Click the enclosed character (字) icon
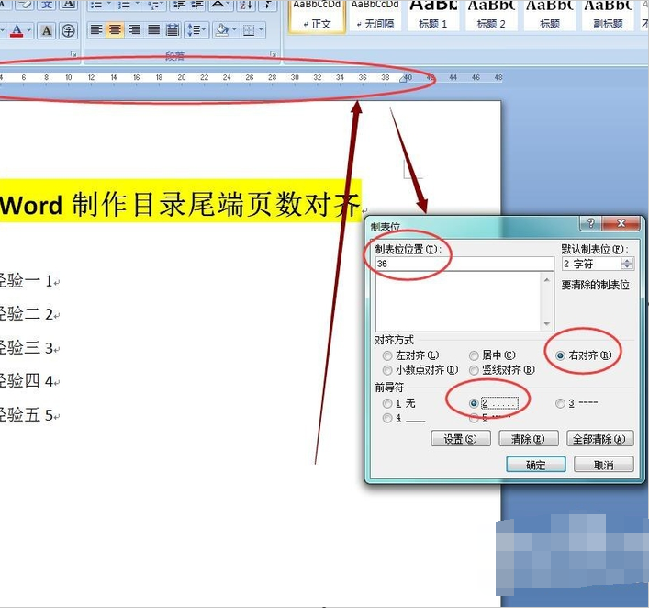 68,30
